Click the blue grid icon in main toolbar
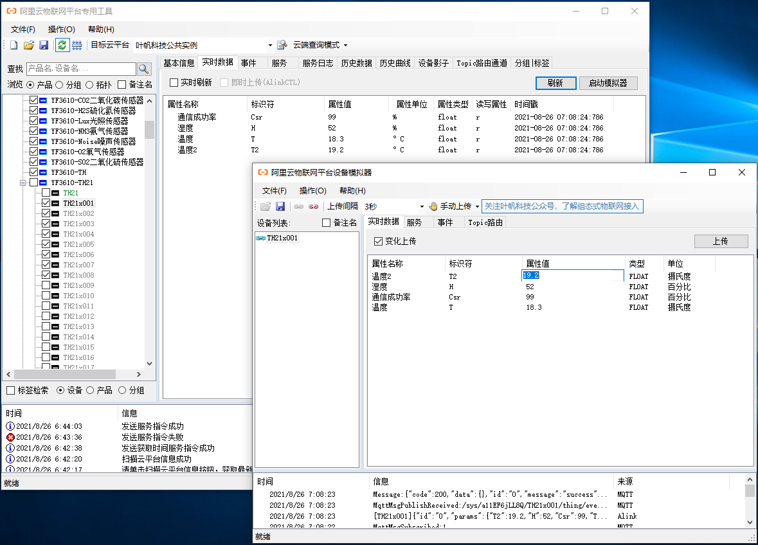The image size is (758, 545). (77, 45)
